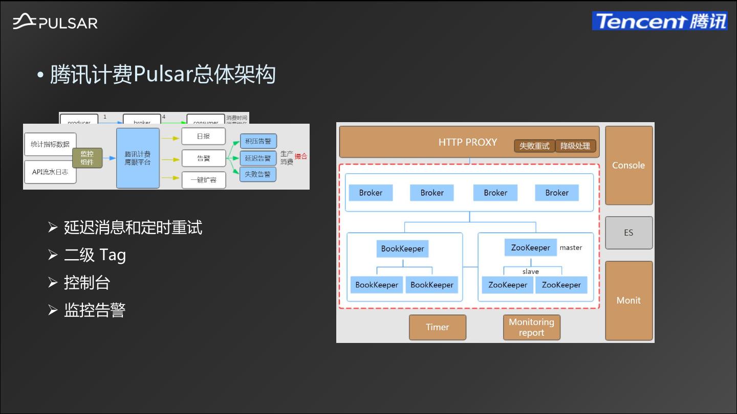Click the white 告警 box

203,158
